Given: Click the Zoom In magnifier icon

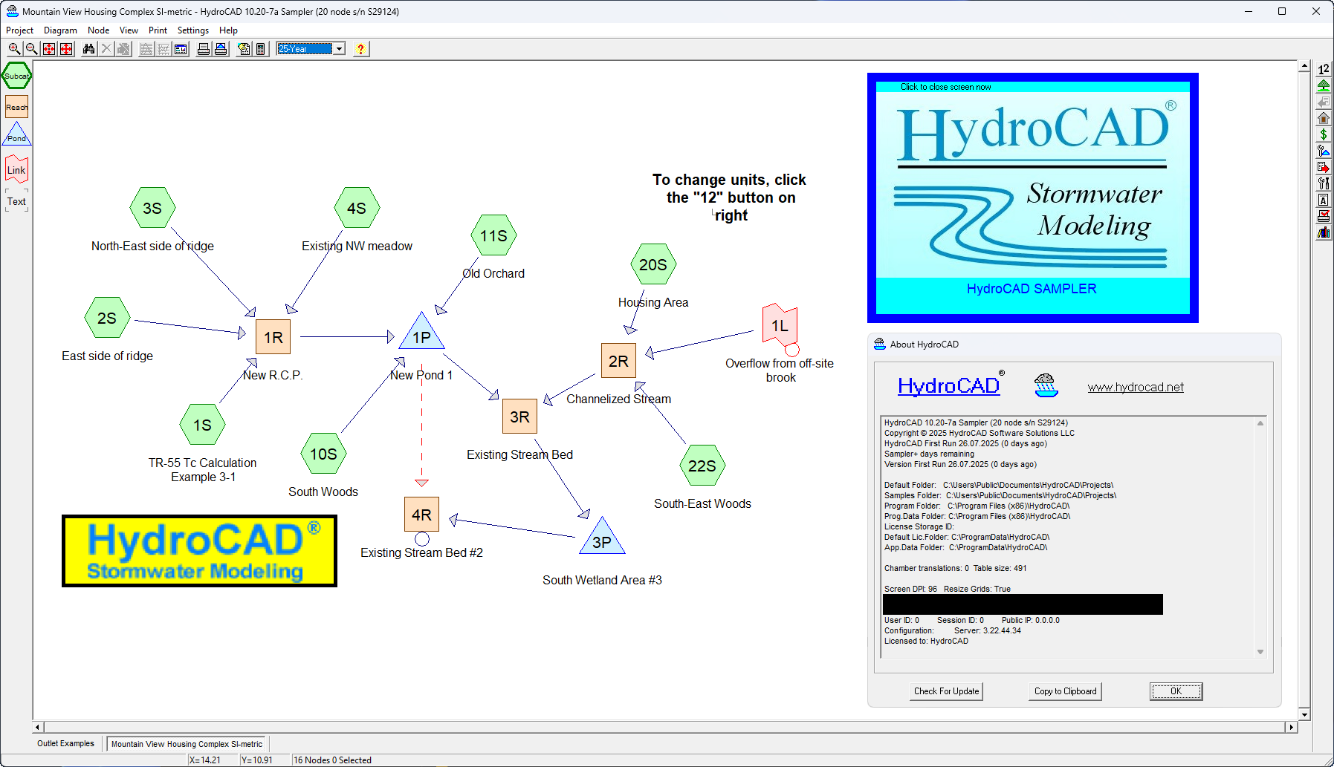Looking at the screenshot, I should pyautogui.click(x=14, y=49).
